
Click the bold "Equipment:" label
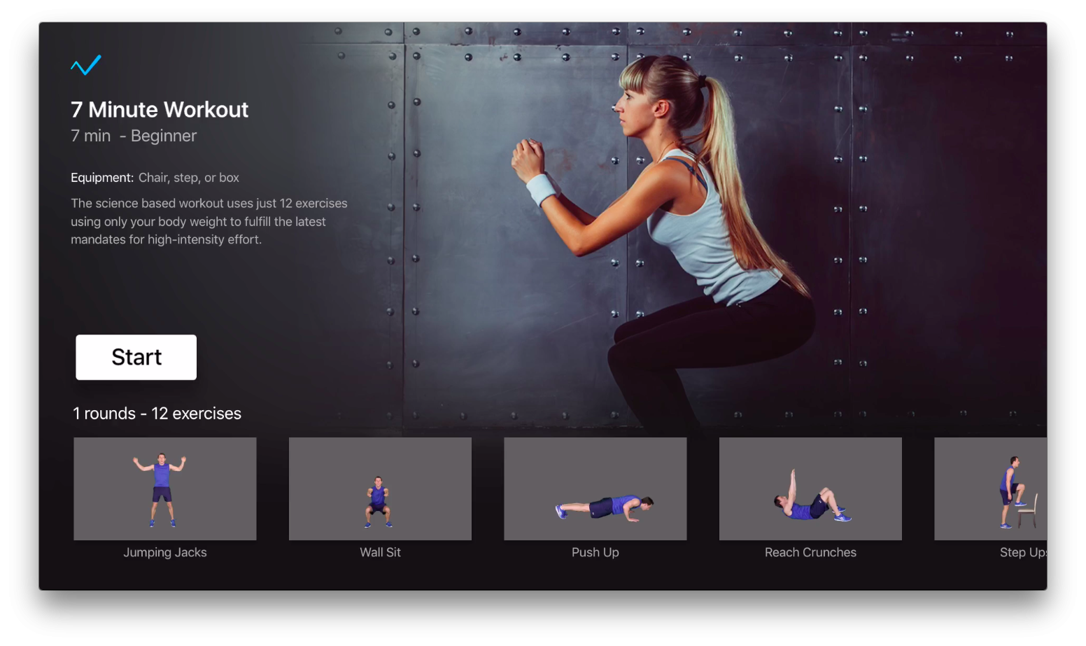point(102,178)
